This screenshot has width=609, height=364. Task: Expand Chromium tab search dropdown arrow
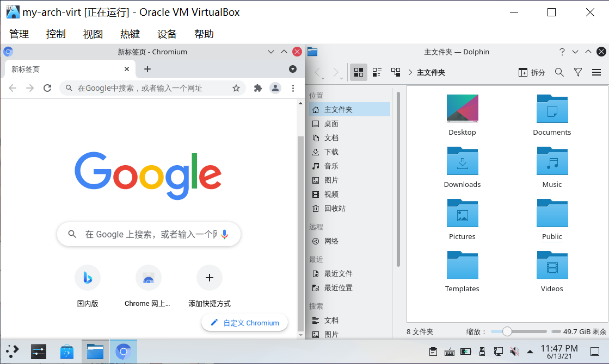293,69
